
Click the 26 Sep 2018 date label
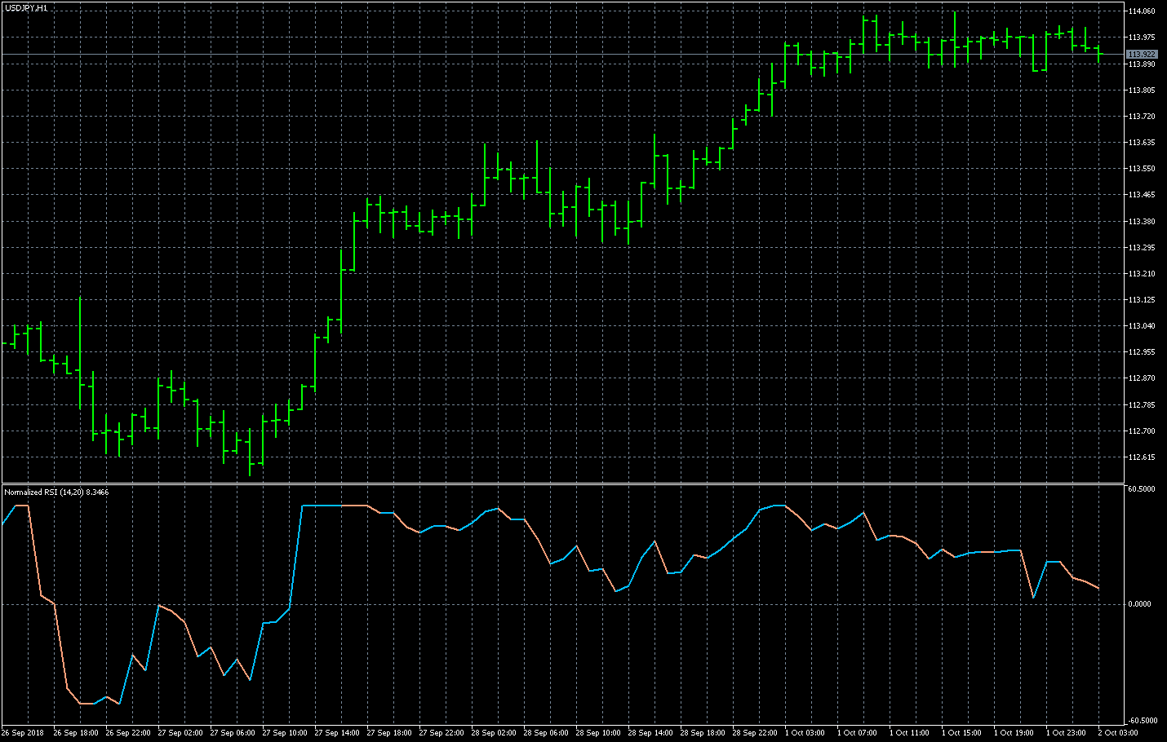(23, 733)
